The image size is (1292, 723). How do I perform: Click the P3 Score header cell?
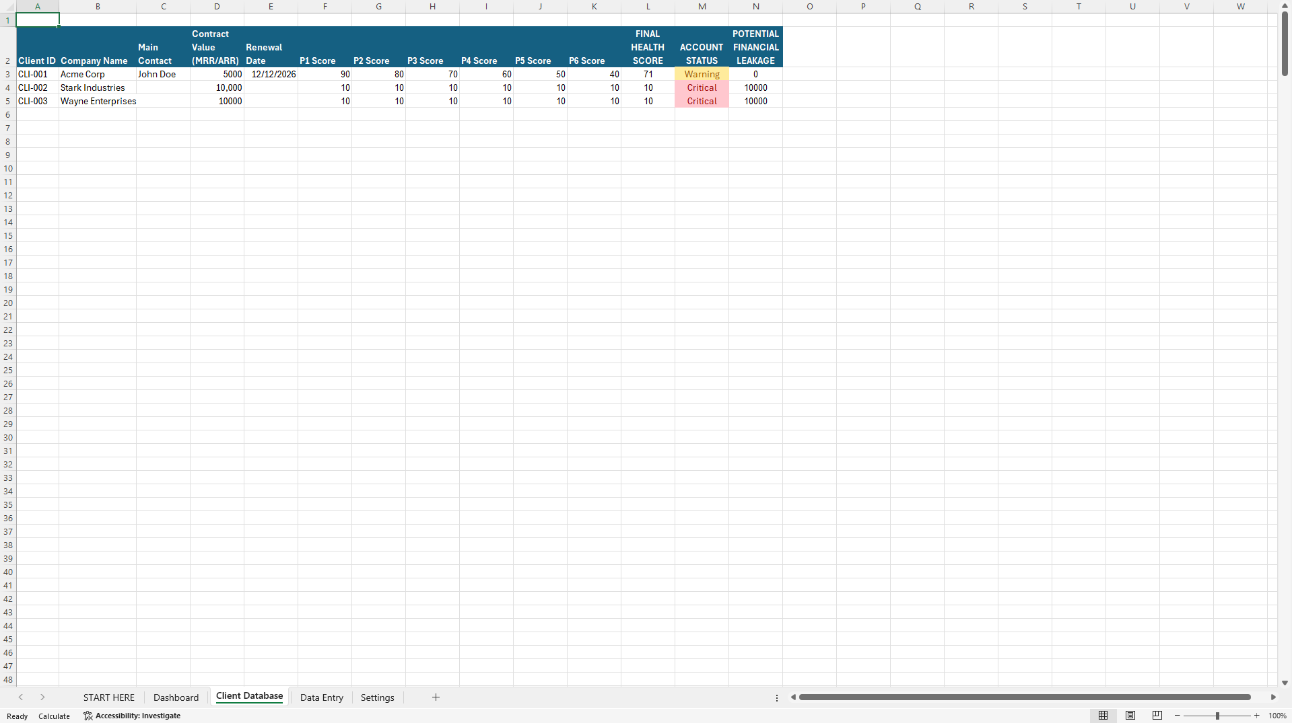click(x=432, y=47)
